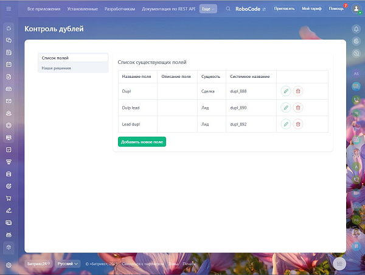Delete the dupl_888 field with trash icon
Image resolution: width=365 pixels, height=275 pixels.
click(x=298, y=91)
